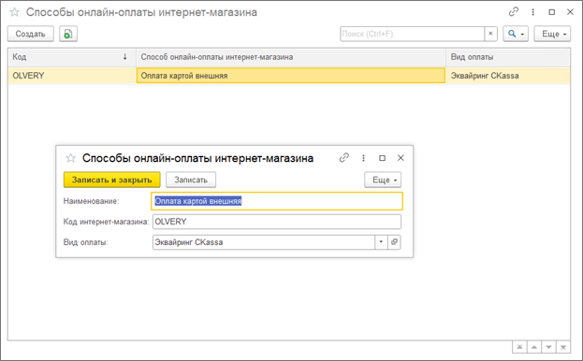Click the Записать button
The image size is (583, 361).
pos(191,180)
